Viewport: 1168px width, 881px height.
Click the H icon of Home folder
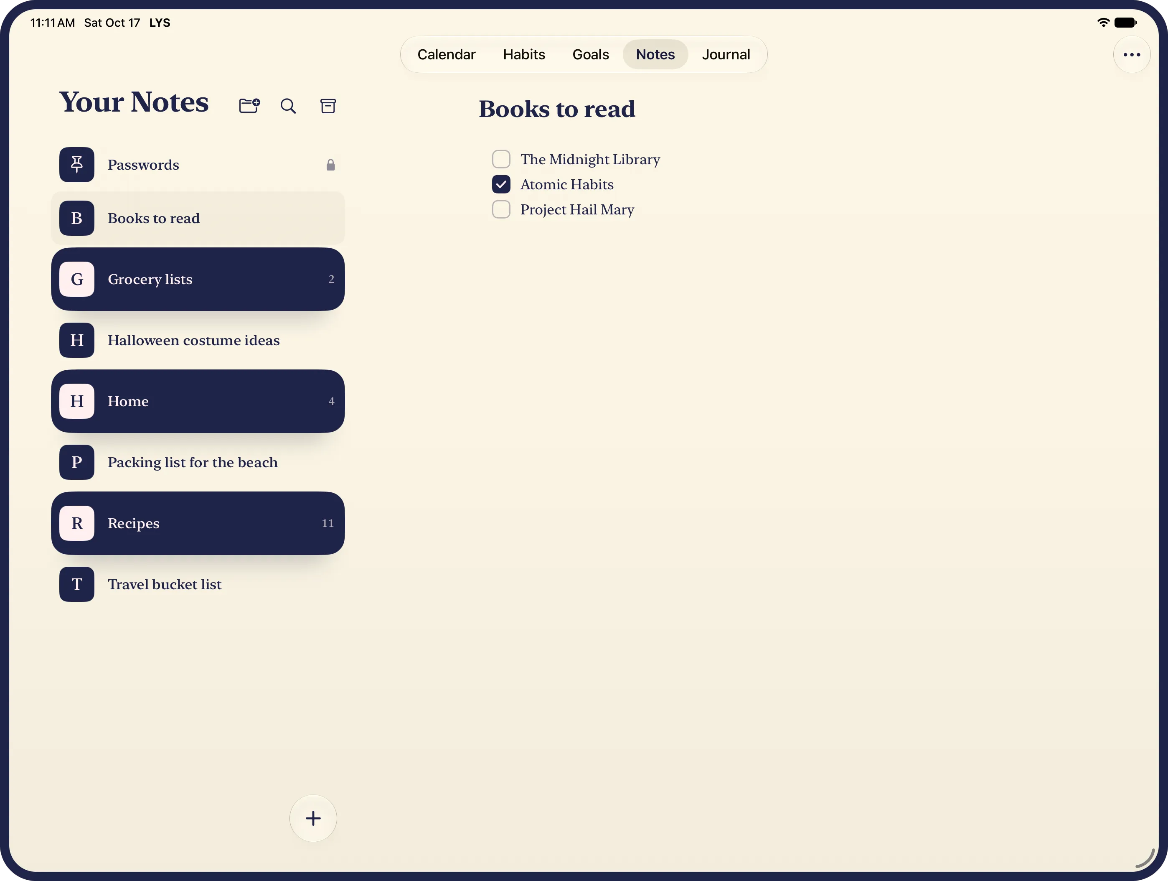(76, 401)
